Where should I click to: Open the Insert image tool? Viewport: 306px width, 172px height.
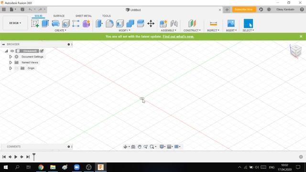click(231, 23)
